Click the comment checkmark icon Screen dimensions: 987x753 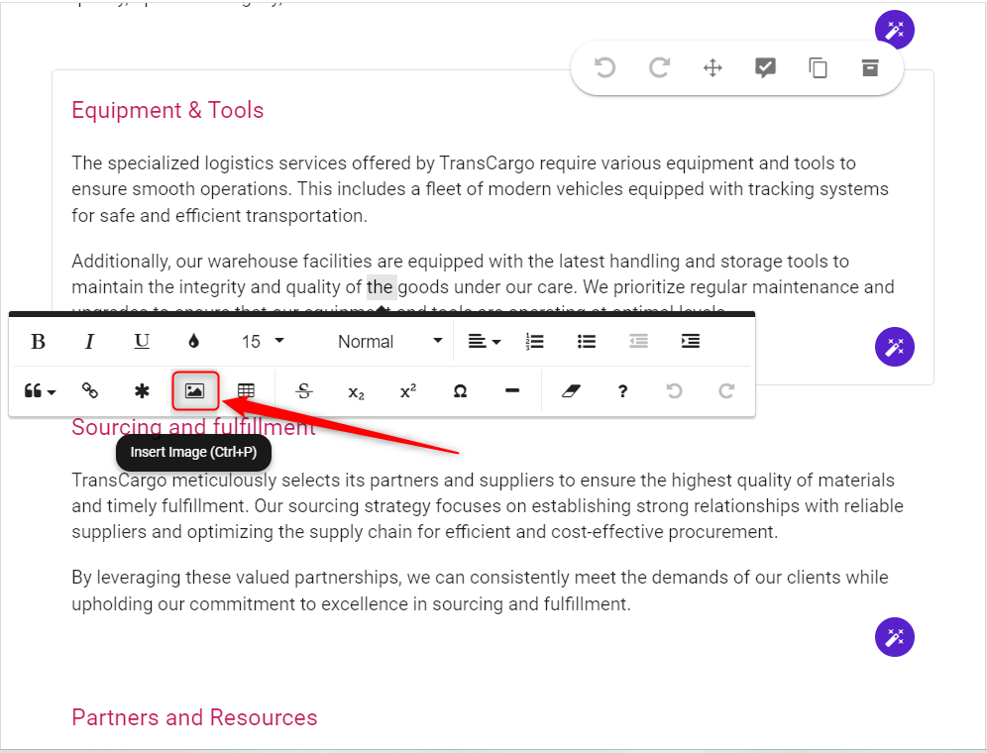click(765, 67)
